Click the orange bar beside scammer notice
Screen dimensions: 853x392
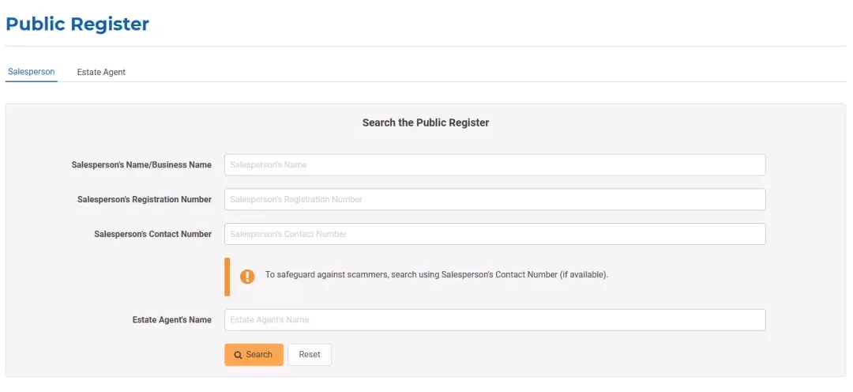[227, 277]
